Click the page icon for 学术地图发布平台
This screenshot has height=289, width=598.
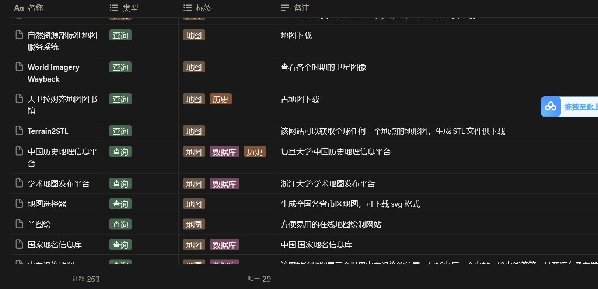tap(19, 183)
